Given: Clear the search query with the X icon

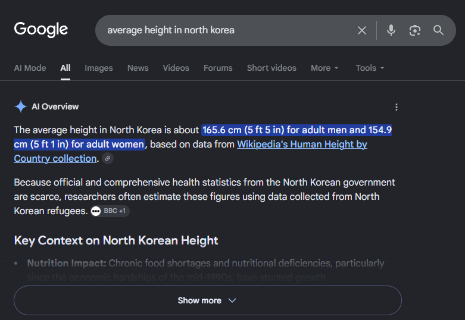Looking at the screenshot, I should [362, 30].
